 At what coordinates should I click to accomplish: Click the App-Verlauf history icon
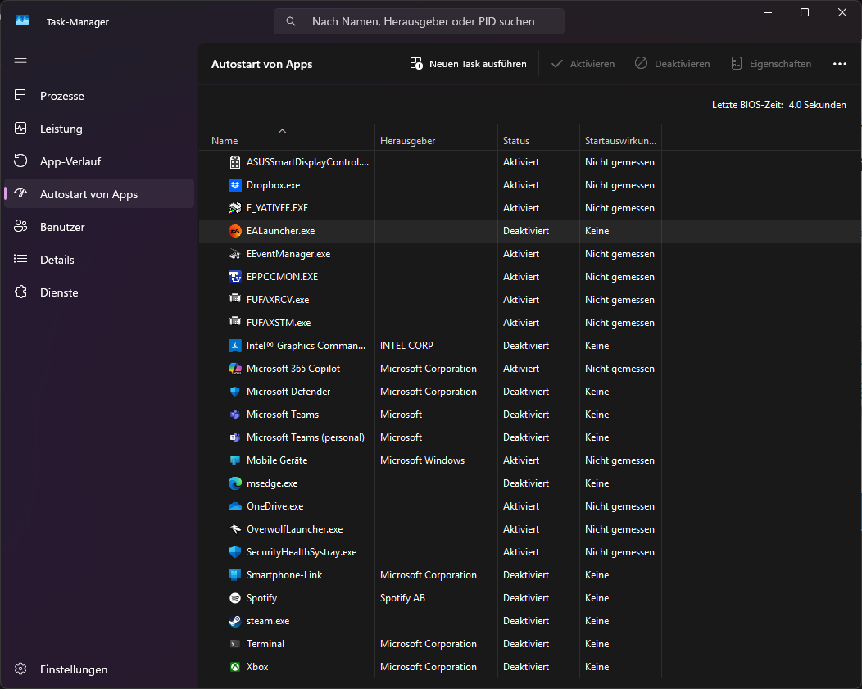click(x=20, y=161)
